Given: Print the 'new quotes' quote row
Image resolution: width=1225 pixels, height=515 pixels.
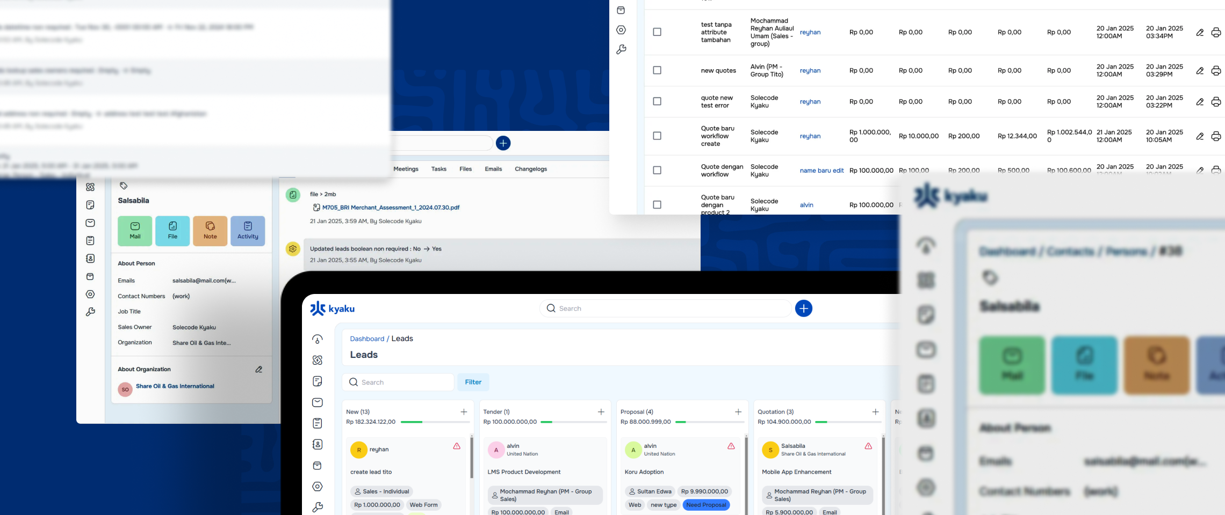Looking at the screenshot, I should point(1216,71).
